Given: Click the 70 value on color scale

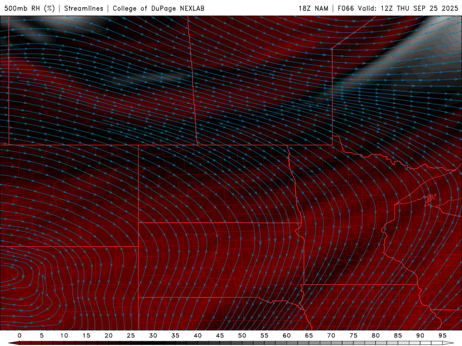Looking at the screenshot, I should (x=331, y=336).
